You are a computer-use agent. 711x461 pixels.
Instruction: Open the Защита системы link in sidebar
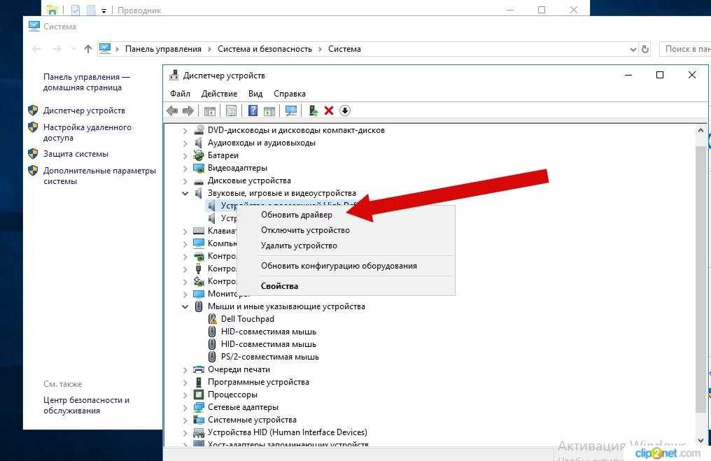pos(76,154)
